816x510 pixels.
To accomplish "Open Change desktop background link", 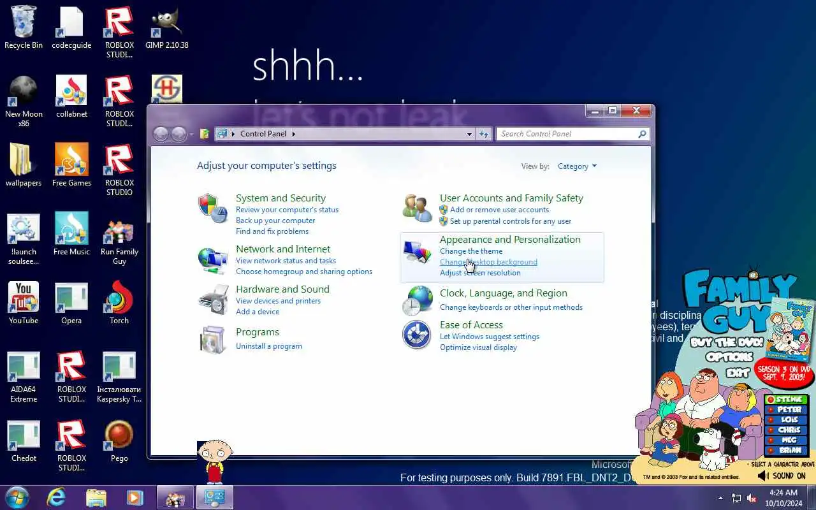I will 488,262.
